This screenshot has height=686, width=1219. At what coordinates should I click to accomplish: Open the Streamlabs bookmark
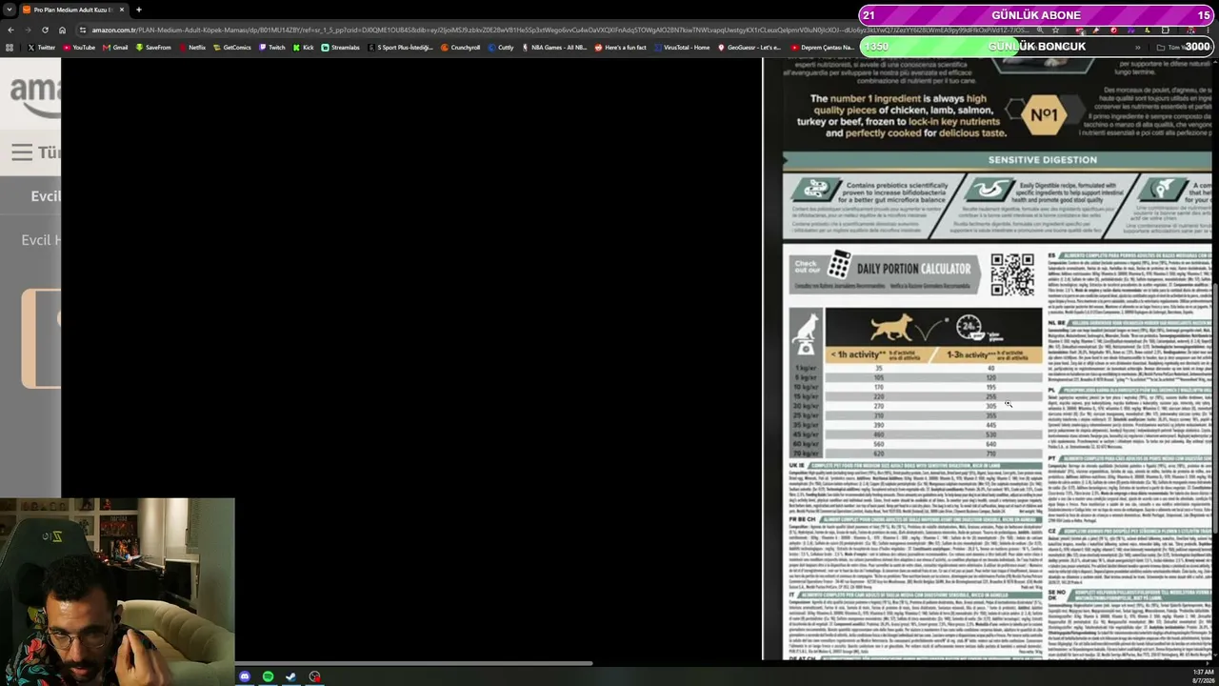coord(341,47)
